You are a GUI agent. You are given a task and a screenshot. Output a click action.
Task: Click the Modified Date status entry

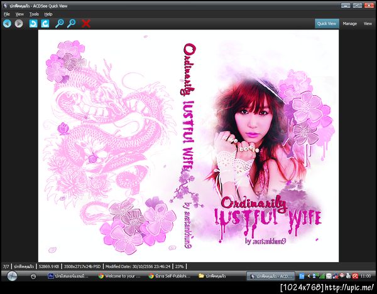tap(138, 266)
